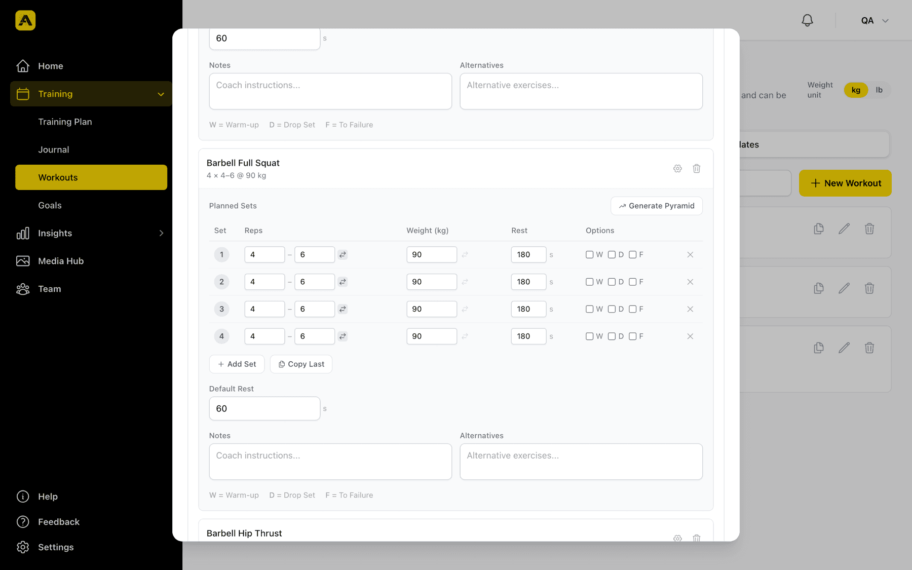Check Warm-up box for set 1

tap(589, 255)
